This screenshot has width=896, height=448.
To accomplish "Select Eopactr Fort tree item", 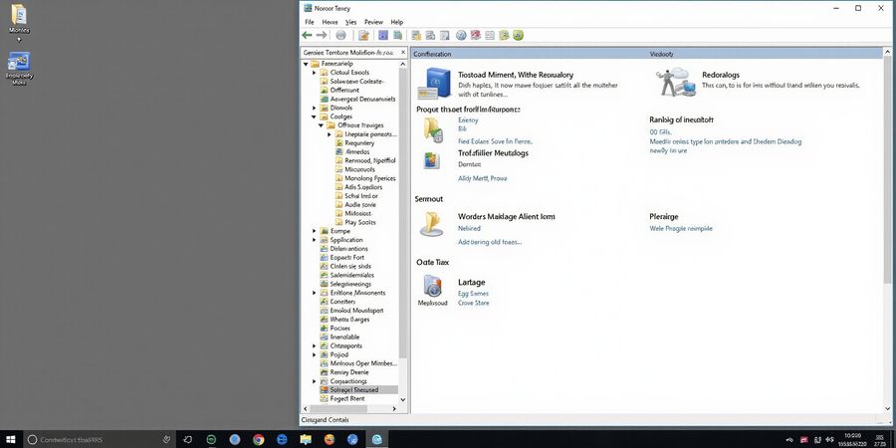I will (x=346, y=257).
